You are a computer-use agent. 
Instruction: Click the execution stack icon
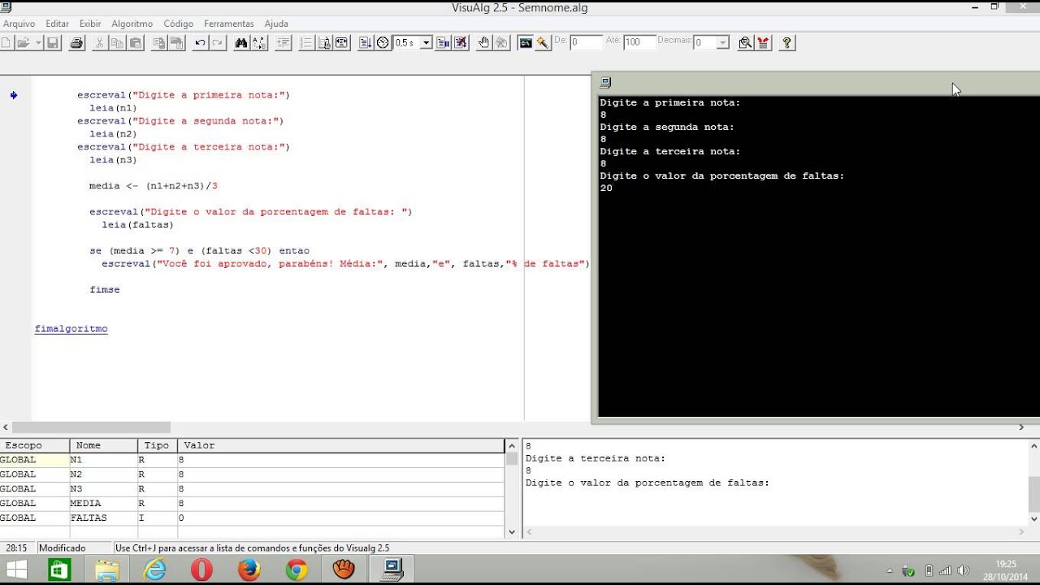tap(443, 42)
